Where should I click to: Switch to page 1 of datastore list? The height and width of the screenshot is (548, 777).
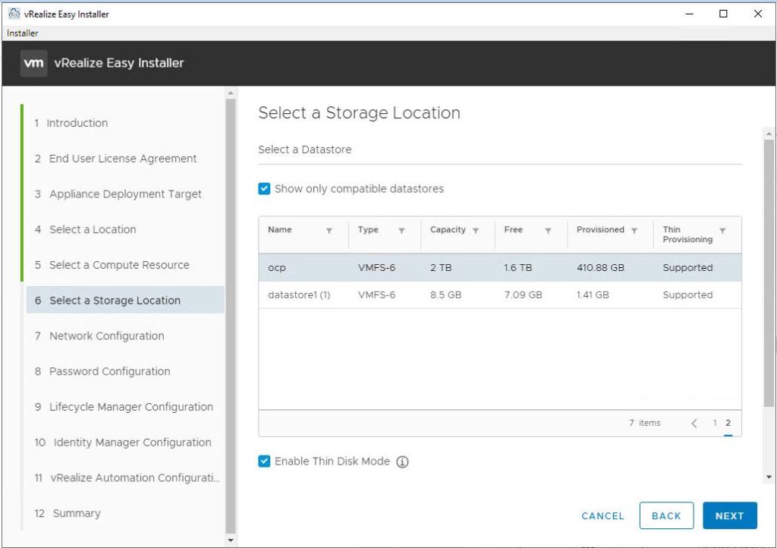point(715,424)
